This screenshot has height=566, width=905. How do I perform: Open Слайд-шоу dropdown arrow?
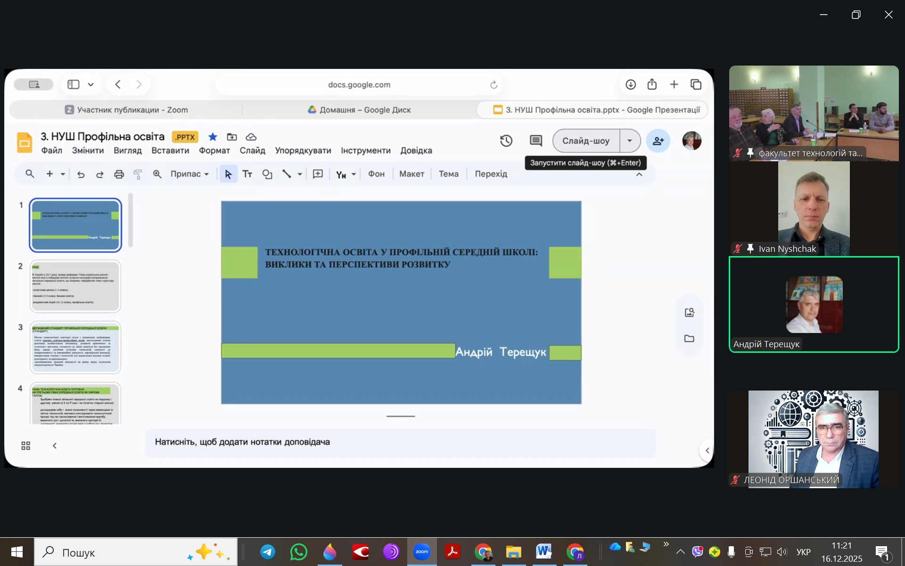629,141
